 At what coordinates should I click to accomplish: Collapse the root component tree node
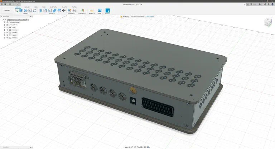coord(3,20)
